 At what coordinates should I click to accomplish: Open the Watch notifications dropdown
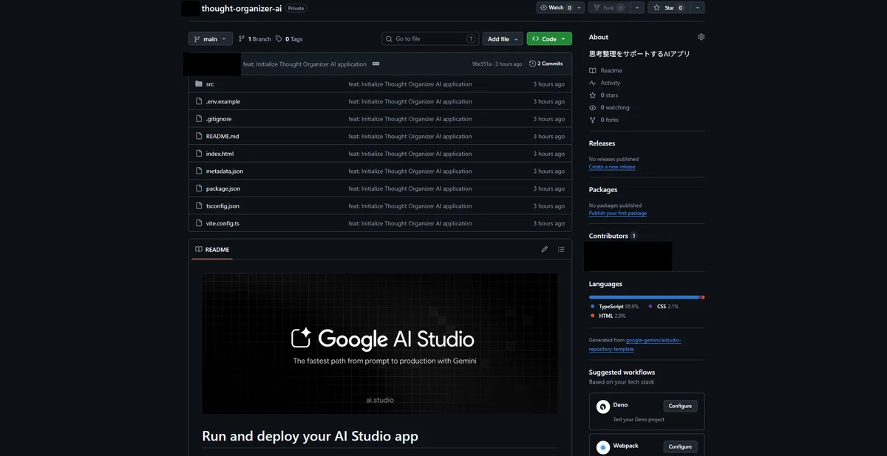point(562,7)
